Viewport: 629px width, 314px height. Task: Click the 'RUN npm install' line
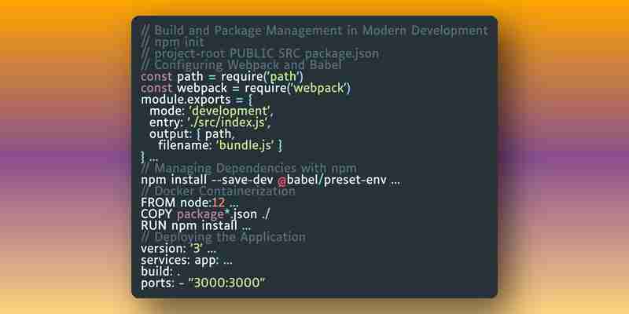point(196,226)
